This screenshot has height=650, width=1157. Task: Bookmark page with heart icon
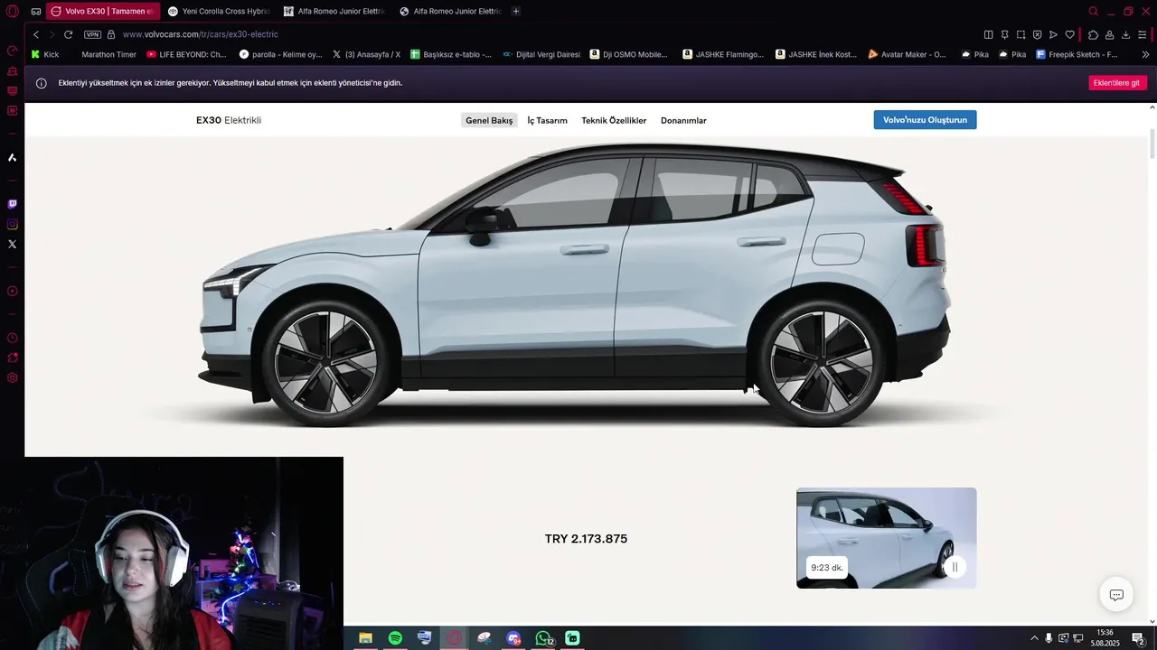point(1069,34)
